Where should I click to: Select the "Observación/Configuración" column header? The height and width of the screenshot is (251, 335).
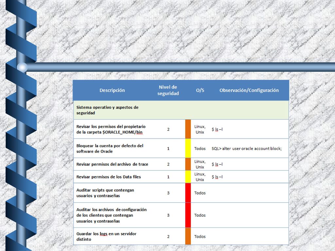click(249, 90)
